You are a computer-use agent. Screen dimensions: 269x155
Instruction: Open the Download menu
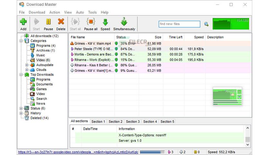pyautogui.click(x=37, y=12)
